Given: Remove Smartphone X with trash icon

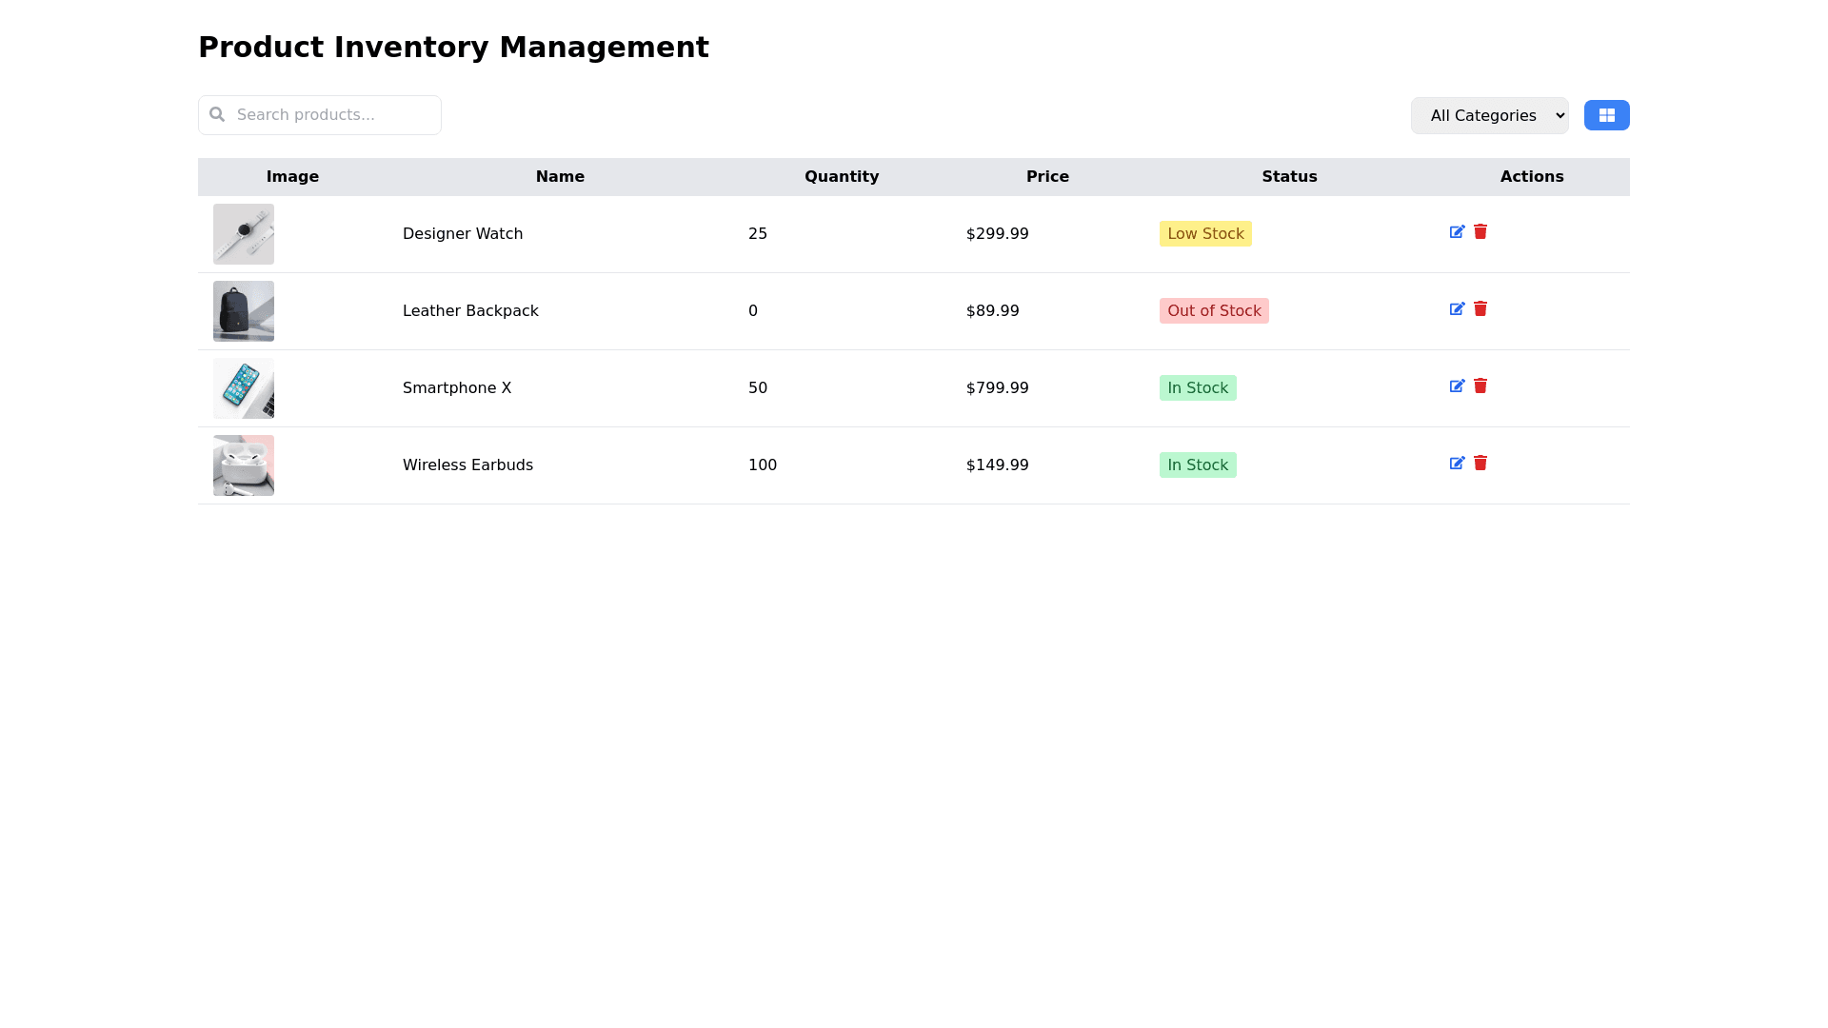Looking at the screenshot, I should 1480,386.
